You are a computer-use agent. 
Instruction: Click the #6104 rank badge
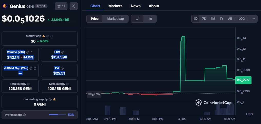(41, 6)
